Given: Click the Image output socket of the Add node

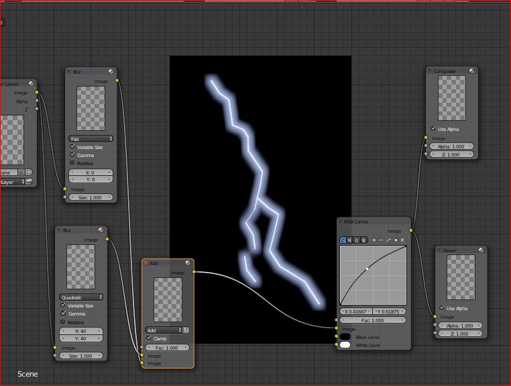Looking at the screenshot, I should pyautogui.click(x=194, y=271).
